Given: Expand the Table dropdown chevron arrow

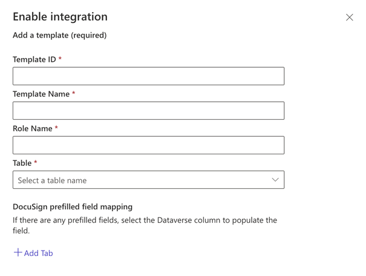Looking at the screenshot, I should click(x=275, y=180).
